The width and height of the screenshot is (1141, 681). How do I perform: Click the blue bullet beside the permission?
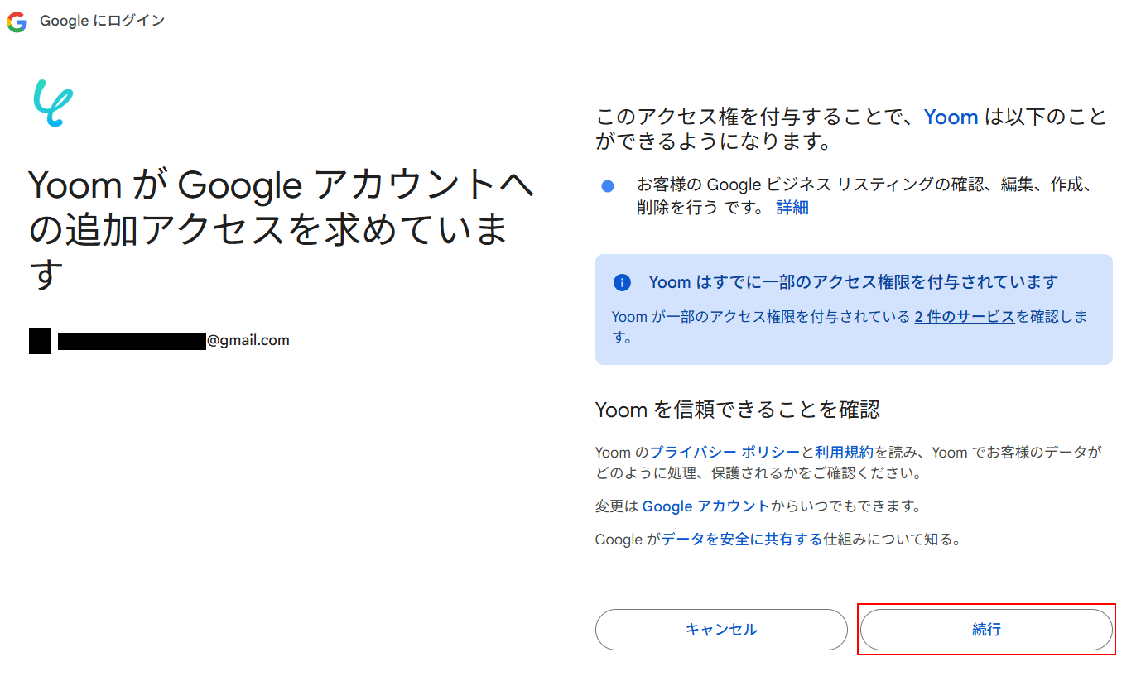[x=608, y=186]
